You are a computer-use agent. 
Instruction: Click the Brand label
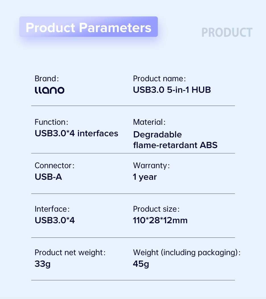[47, 79]
